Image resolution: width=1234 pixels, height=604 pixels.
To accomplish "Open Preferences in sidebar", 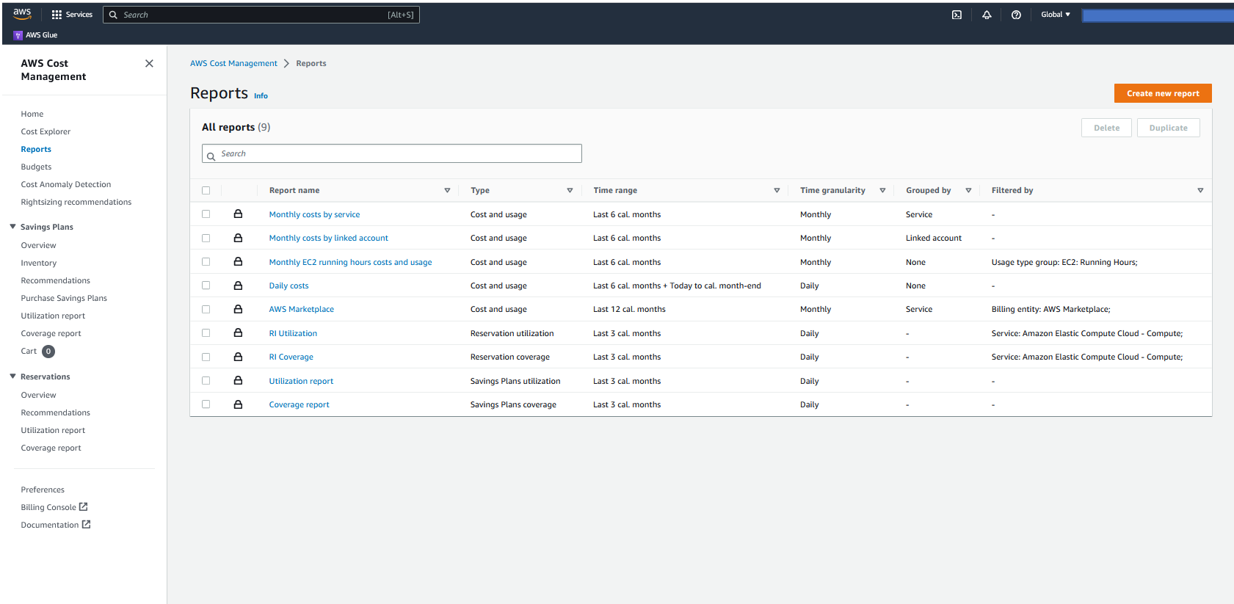I will point(43,490).
